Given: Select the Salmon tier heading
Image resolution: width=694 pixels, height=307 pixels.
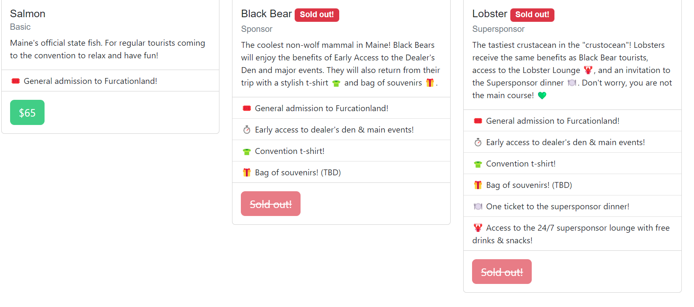Looking at the screenshot, I should point(28,14).
